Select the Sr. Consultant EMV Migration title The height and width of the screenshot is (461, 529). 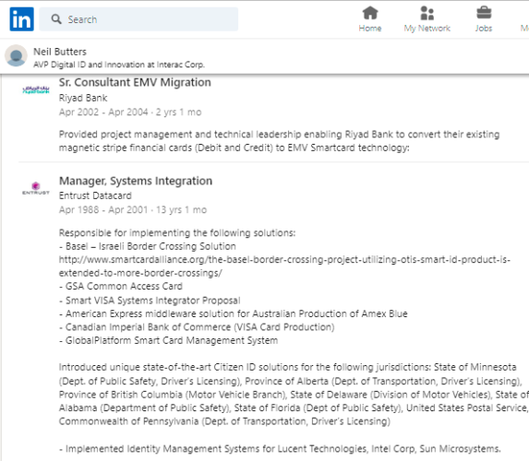(135, 82)
